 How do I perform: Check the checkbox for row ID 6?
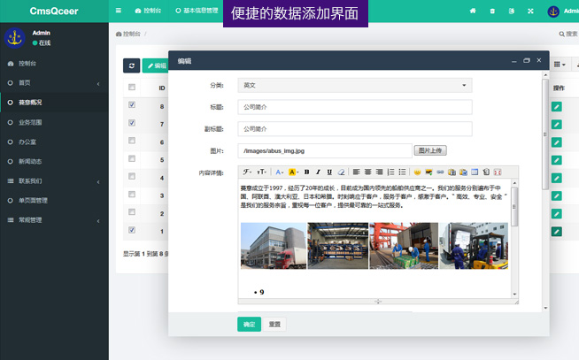(x=132, y=141)
